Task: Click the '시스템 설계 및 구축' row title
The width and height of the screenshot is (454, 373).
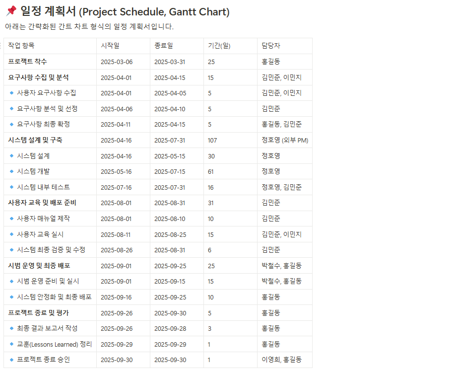Action: (x=35, y=140)
